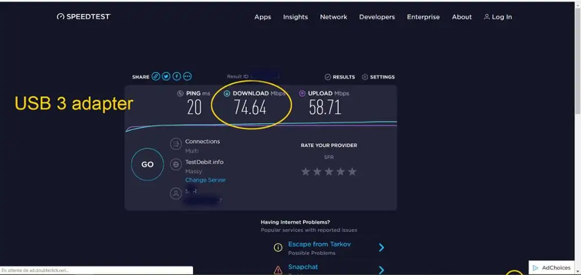The height and width of the screenshot is (275, 581).
Task: Start a new test with GO
Action: point(148,165)
